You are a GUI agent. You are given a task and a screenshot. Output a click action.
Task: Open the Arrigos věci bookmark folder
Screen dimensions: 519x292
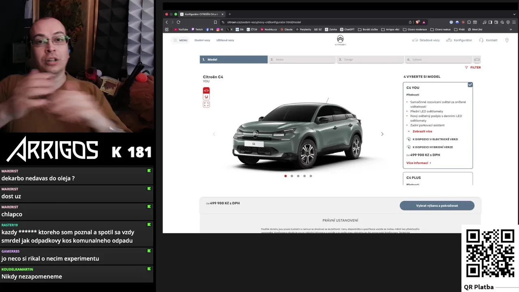click(390, 29)
